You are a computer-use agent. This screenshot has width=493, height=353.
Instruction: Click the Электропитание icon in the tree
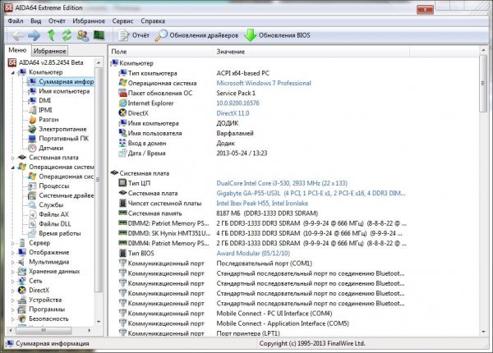(32, 129)
